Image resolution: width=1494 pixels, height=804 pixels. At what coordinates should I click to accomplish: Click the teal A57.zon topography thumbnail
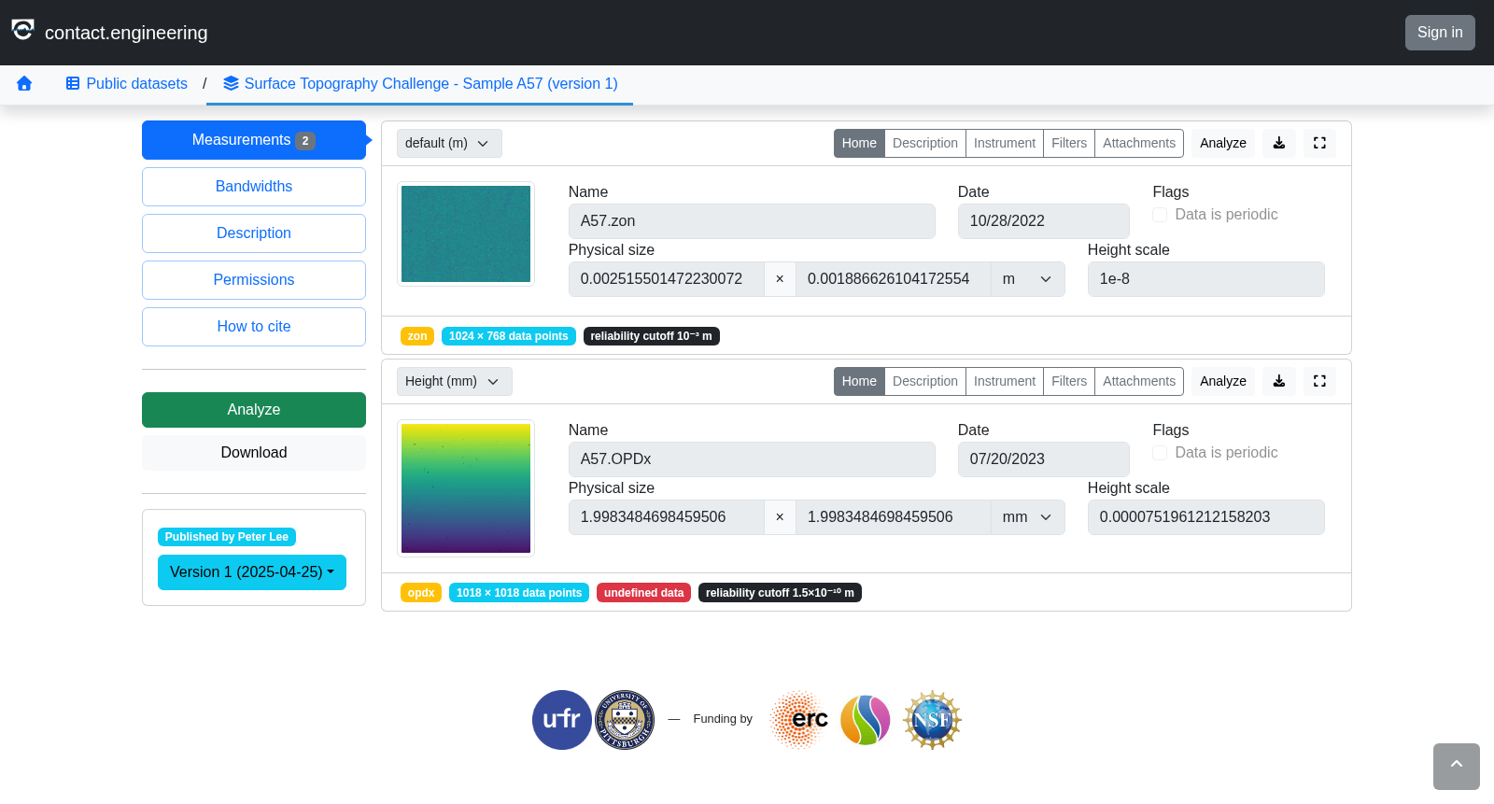(466, 233)
